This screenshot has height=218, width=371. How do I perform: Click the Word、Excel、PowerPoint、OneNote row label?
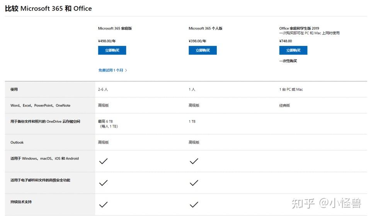point(40,106)
